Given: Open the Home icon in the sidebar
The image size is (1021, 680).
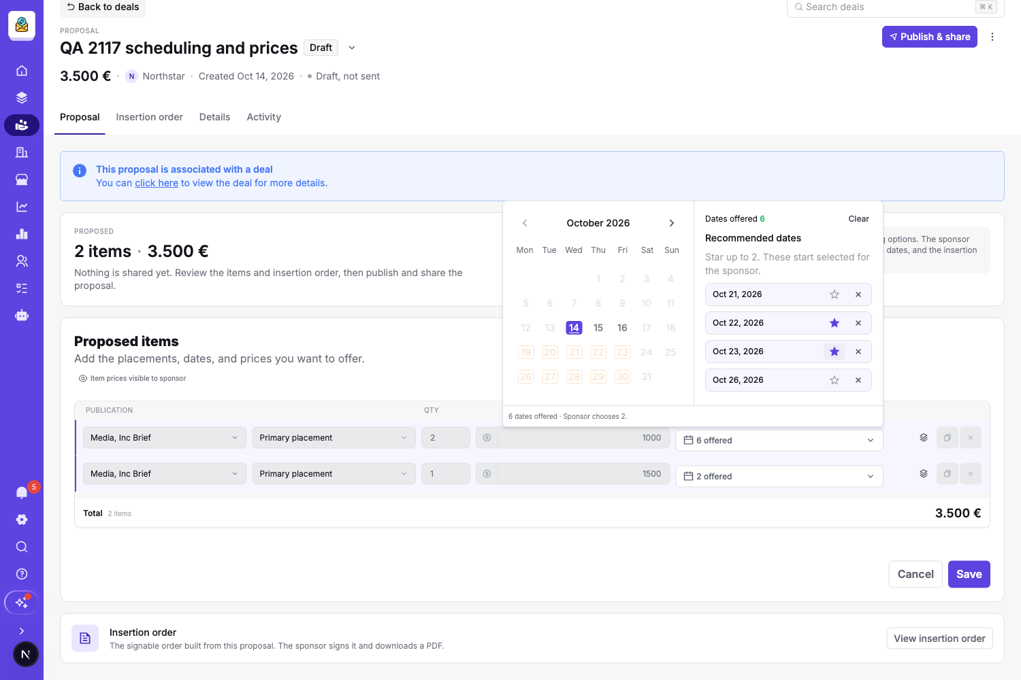Looking at the screenshot, I should pyautogui.click(x=22, y=71).
